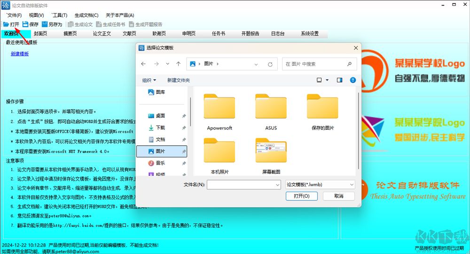Click the file list vertical scrollbar
Screen dimensions: 470x254
359,131
